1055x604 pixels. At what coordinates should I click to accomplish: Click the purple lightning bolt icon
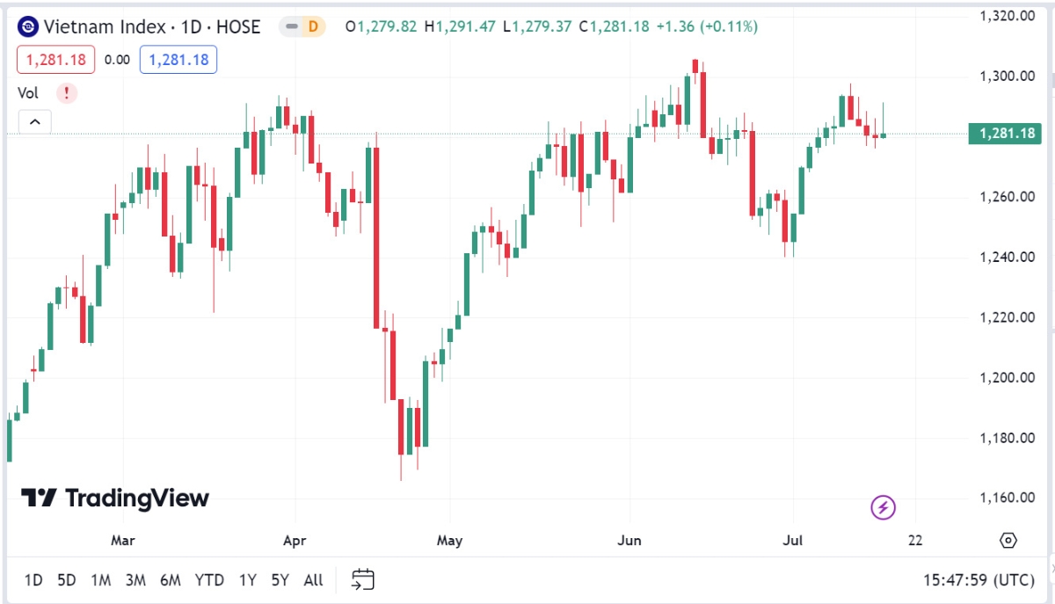(883, 507)
